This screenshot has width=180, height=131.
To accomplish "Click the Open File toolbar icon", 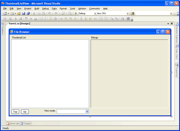I will [19, 14].
